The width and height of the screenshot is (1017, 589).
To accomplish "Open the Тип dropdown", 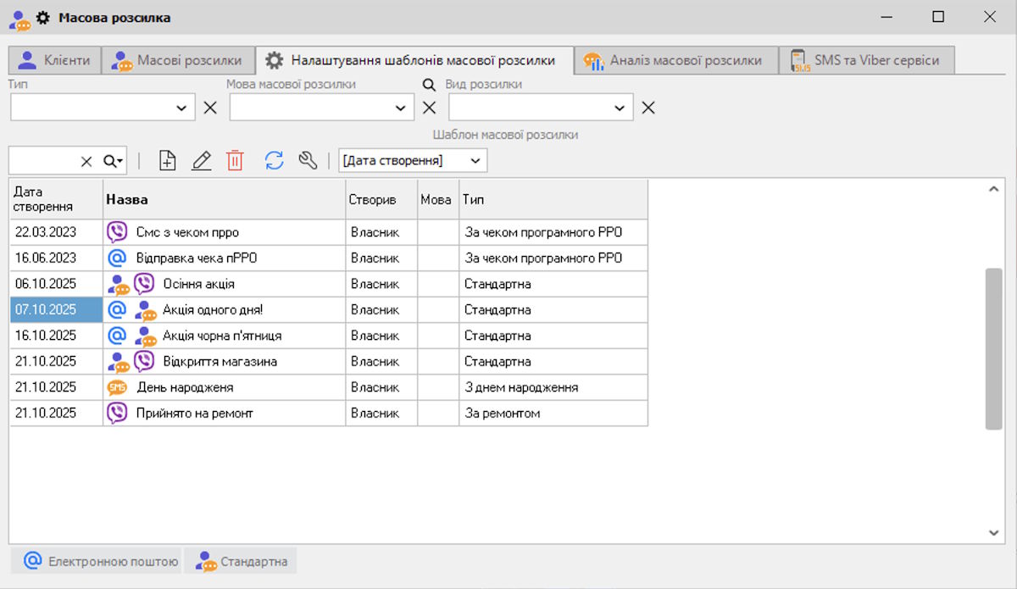I will (181, 108).
